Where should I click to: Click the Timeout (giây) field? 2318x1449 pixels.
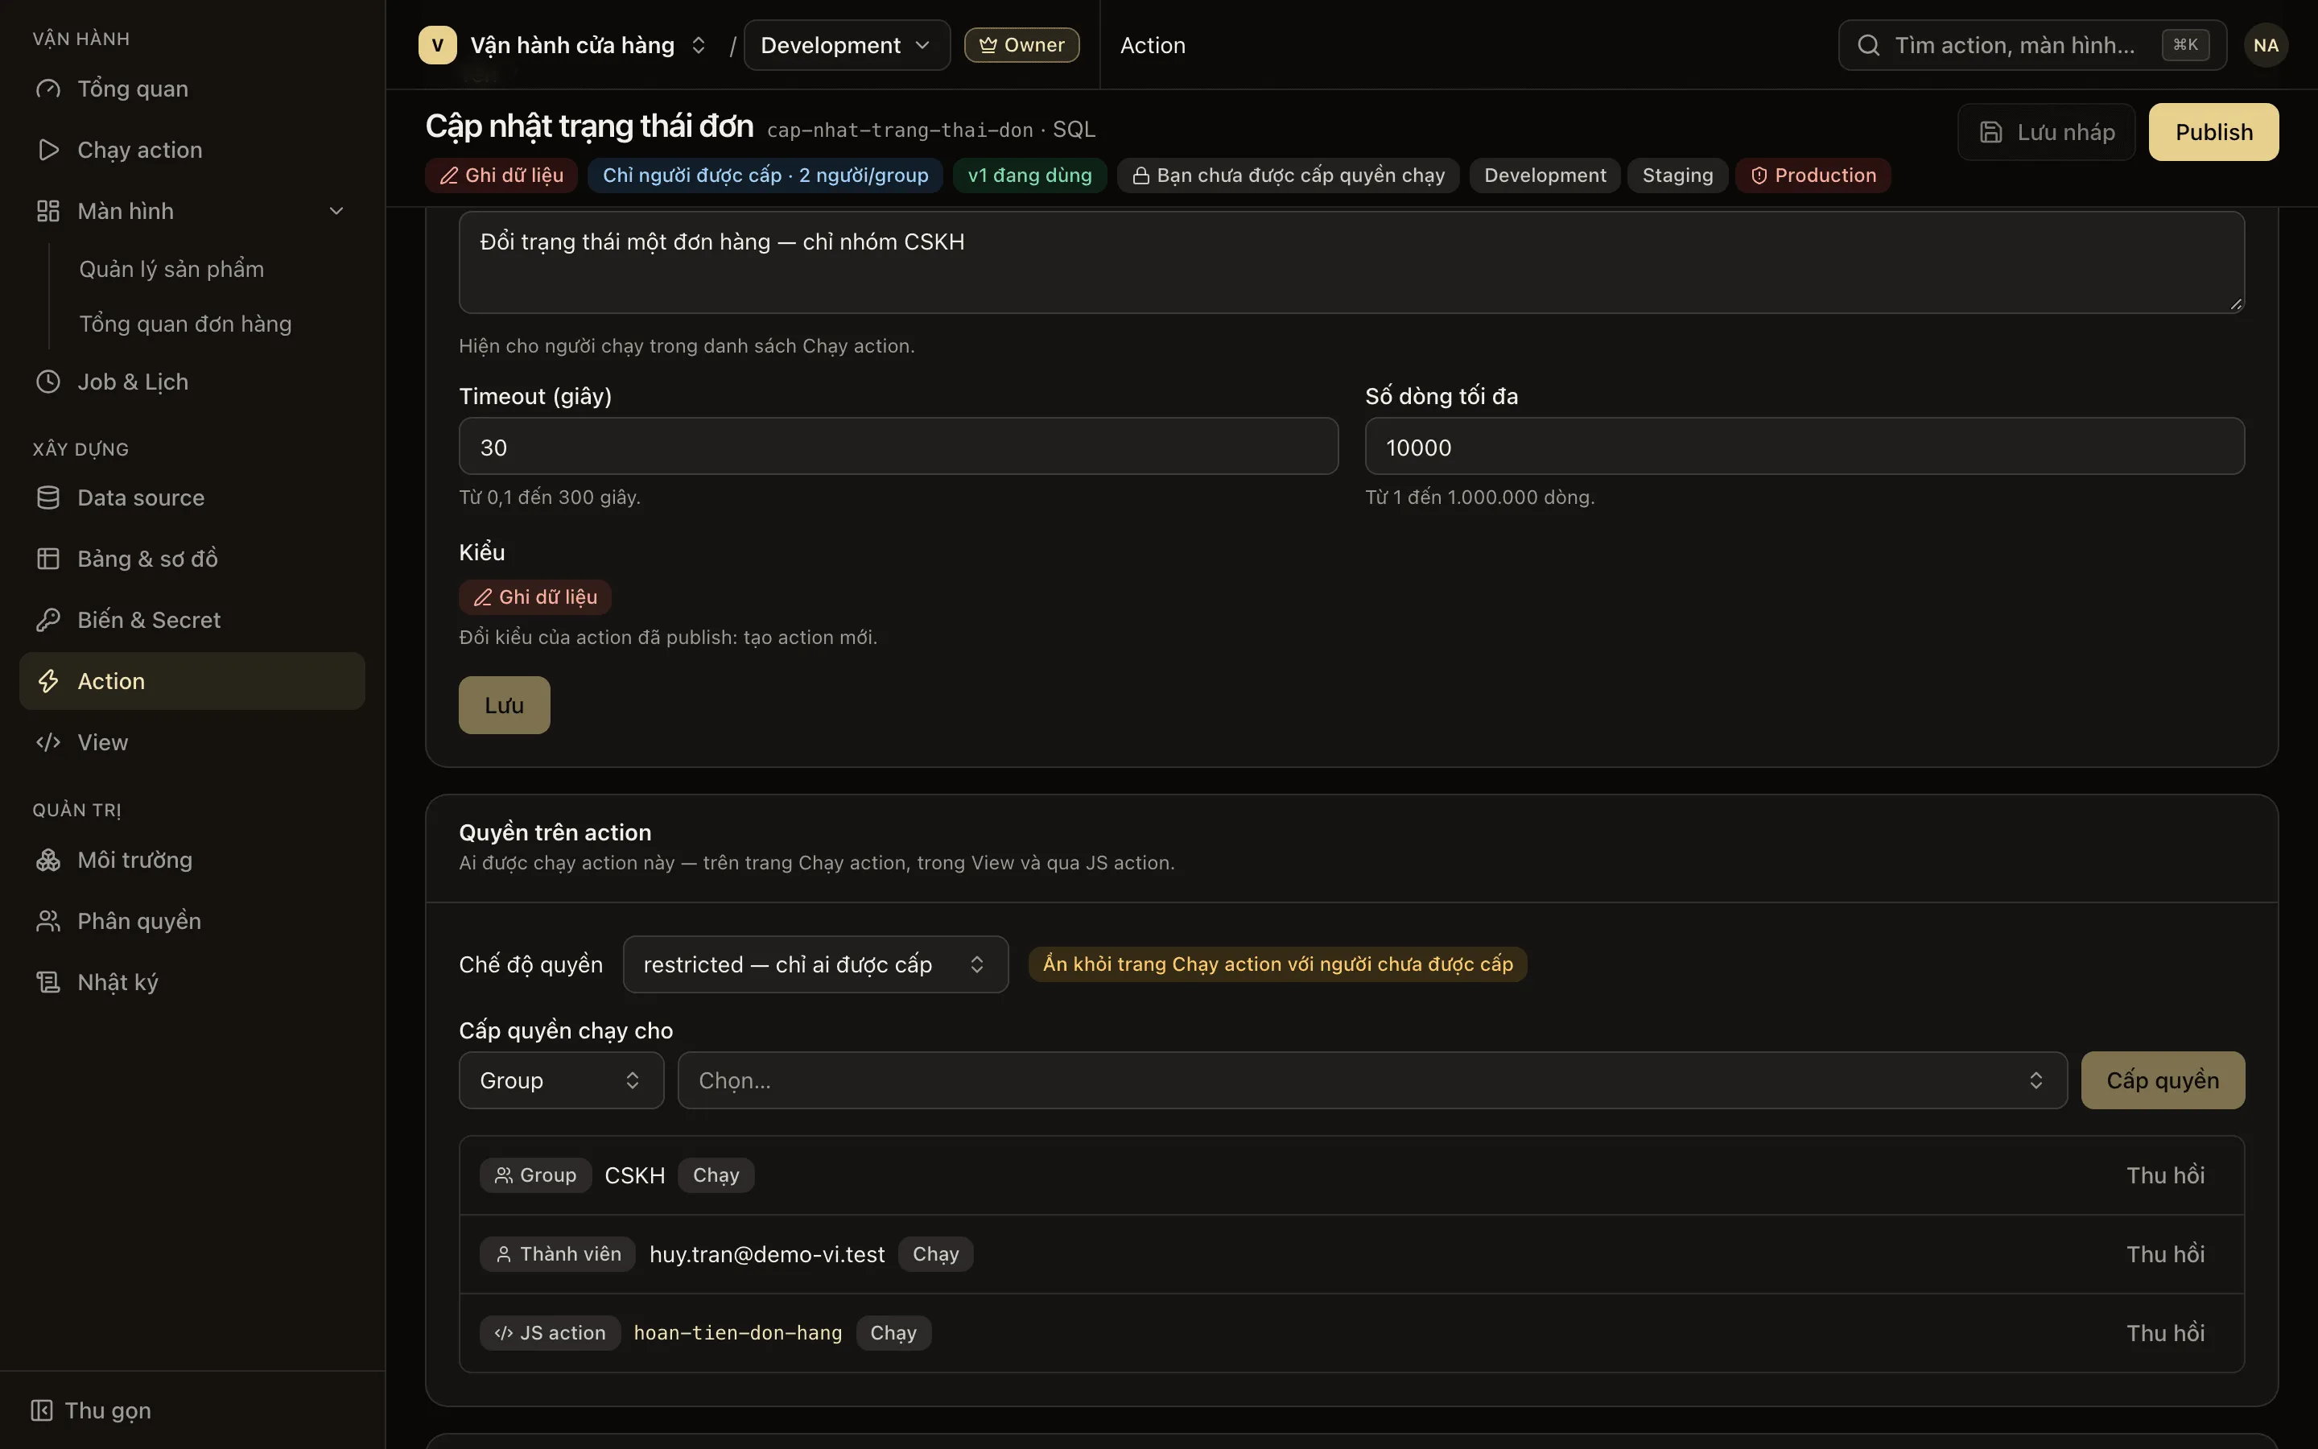coord(897,447)
